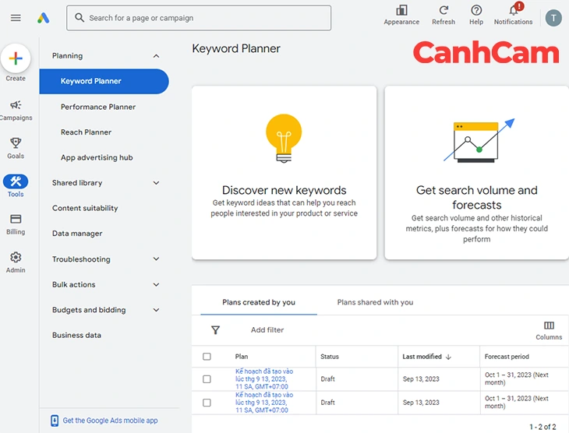The image size is (569, 433).
Task: Open Billing card icon
Action: (x=16, y=219)
